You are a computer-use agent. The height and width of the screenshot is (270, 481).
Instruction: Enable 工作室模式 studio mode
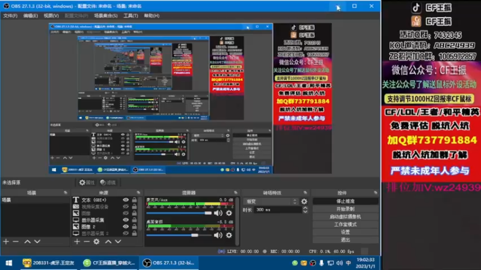(x=345, y=224)
